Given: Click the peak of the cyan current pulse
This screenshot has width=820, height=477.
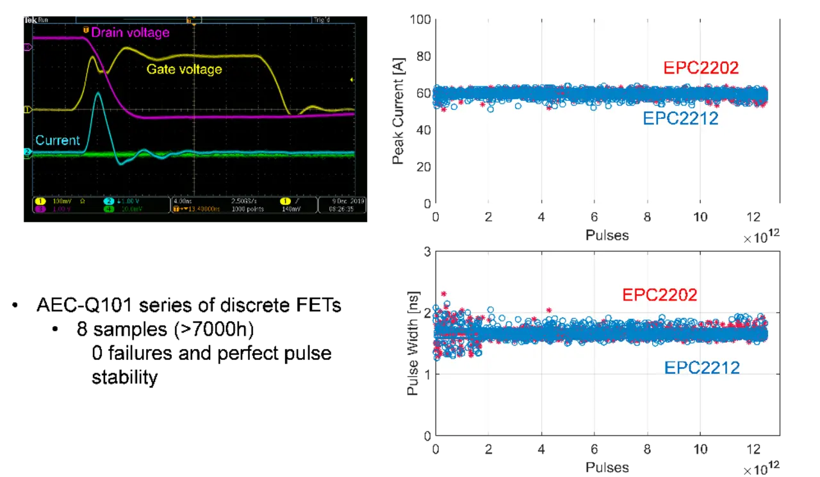Looking at the screenshot, I should tap(98, 93).
